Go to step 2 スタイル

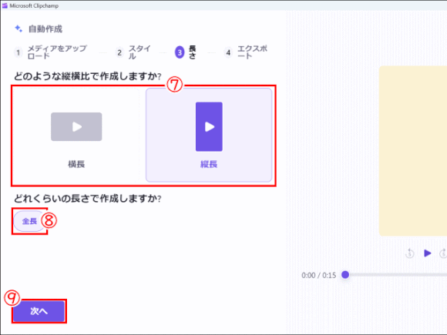coord(133,52)
